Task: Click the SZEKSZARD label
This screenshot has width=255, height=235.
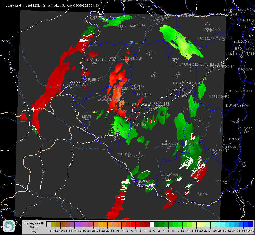Action: pos(231,147)
